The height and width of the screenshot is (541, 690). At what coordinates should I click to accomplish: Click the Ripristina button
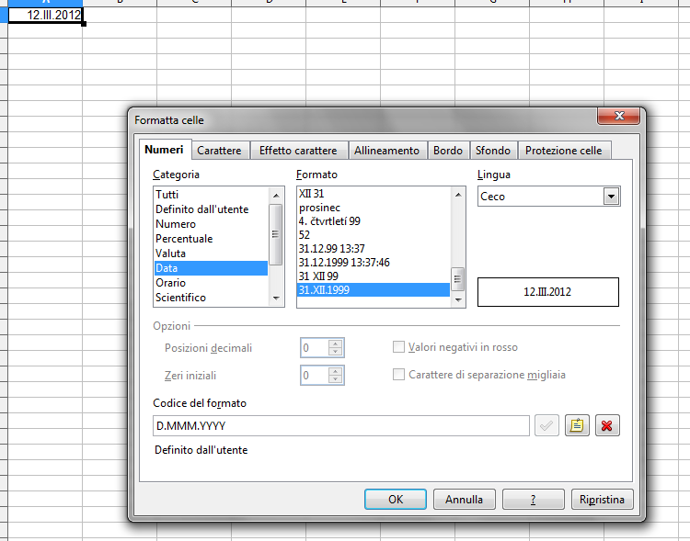602,500
